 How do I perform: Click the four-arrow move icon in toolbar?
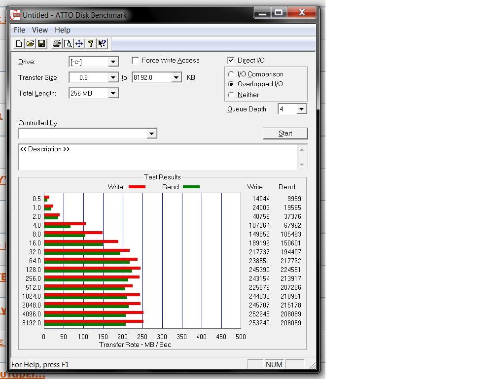point(79,44)
